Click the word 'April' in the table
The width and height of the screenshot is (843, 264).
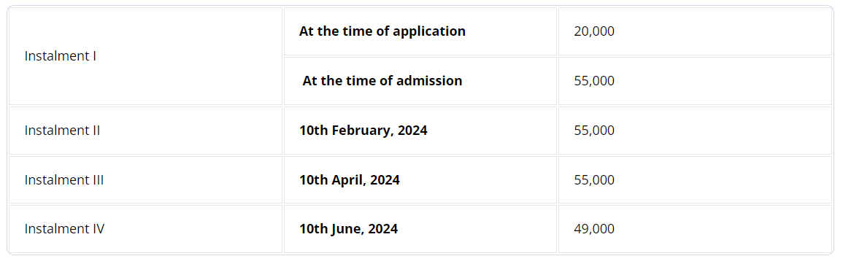[x=348, y=180]
